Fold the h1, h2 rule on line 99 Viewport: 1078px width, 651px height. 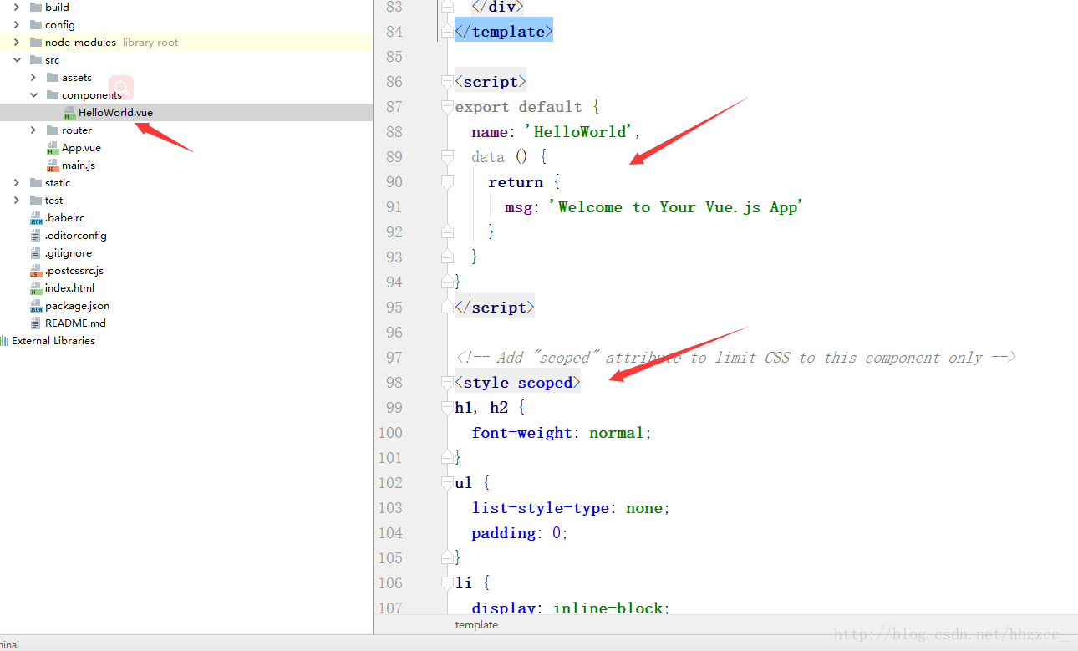447,408
